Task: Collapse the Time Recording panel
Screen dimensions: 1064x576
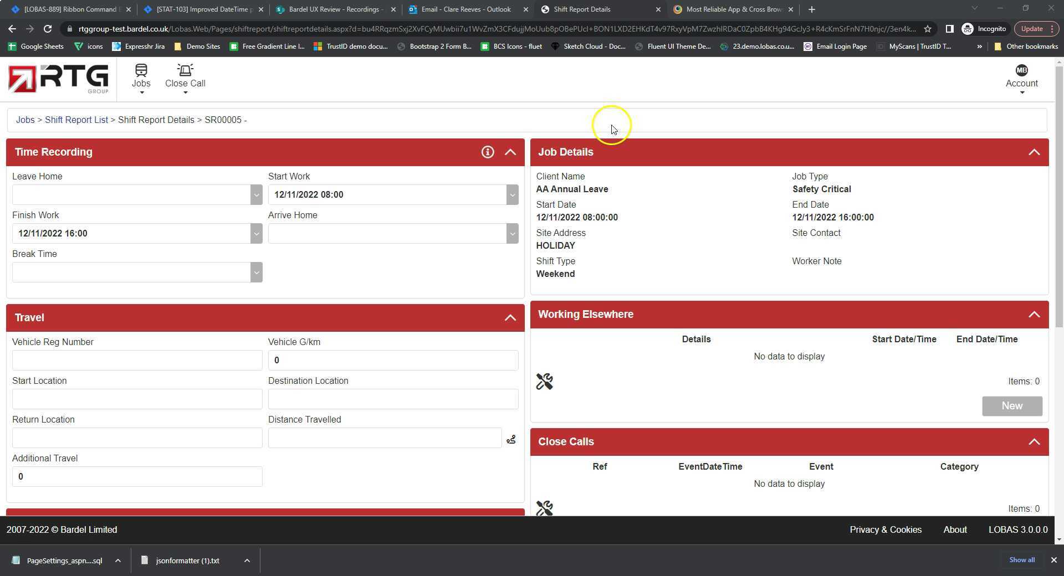Action: [510, 152]
